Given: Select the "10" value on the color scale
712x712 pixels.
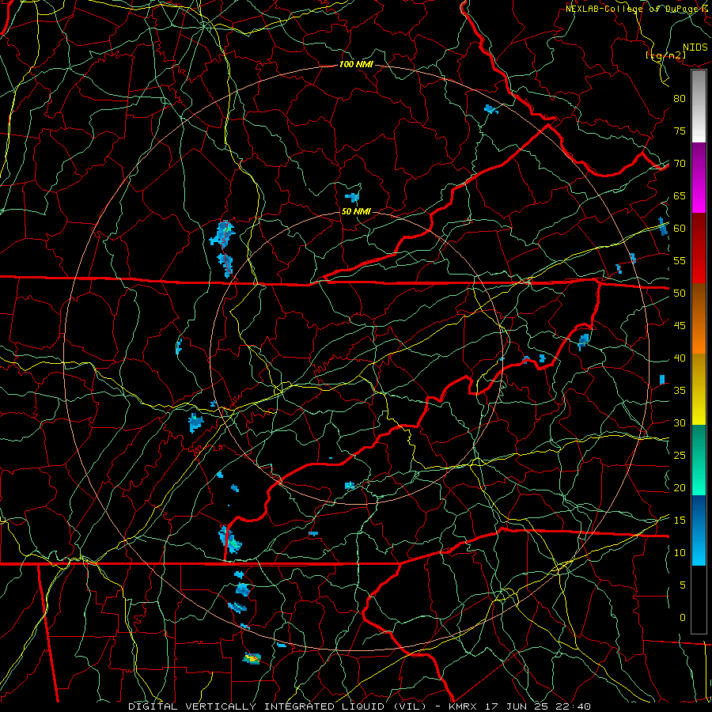Looking at the screenshot, I should tap(680, 553).
